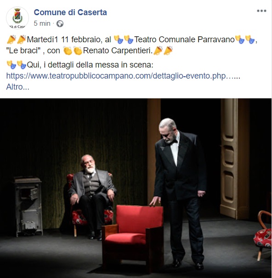Click the Comune di Caserta profile avatar
This screenshot has height=278, width=272.
click(x=17, y=18)
